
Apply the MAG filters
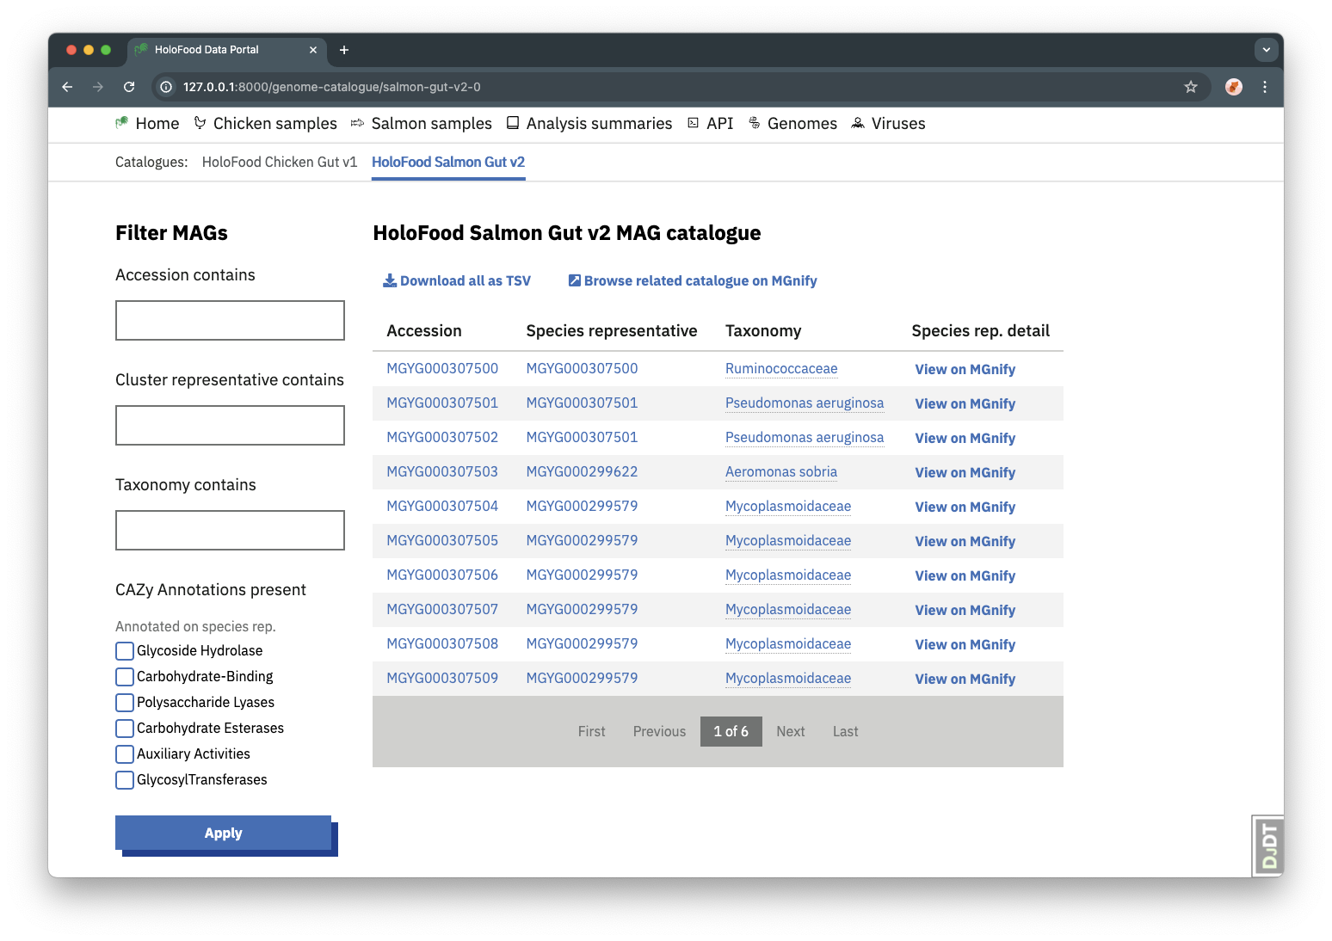pos(224,833)
